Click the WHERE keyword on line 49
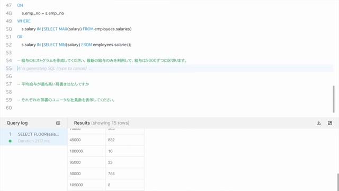This screenshot has width=339, height=191. tap(24, 21)
